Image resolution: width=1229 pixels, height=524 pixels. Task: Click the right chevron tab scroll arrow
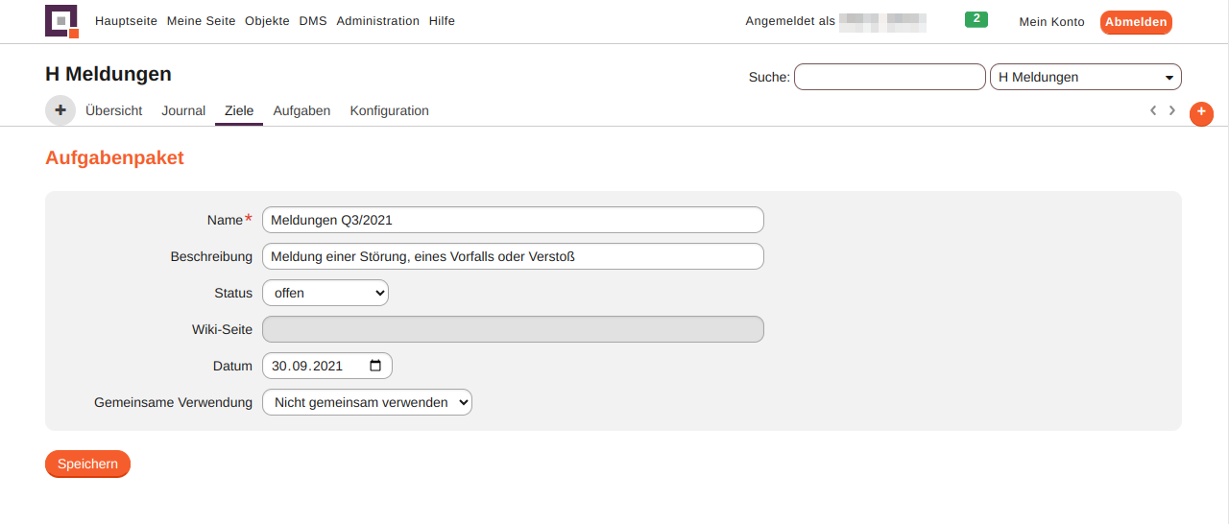coord(1172,110)
